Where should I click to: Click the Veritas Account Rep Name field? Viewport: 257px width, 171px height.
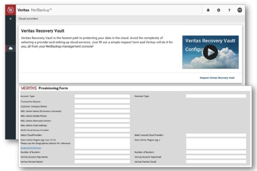(x=102, y=157)
